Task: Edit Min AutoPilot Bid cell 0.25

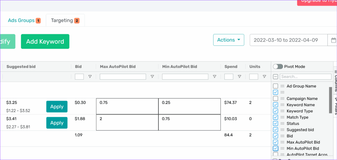Action: tap(190, 106)
